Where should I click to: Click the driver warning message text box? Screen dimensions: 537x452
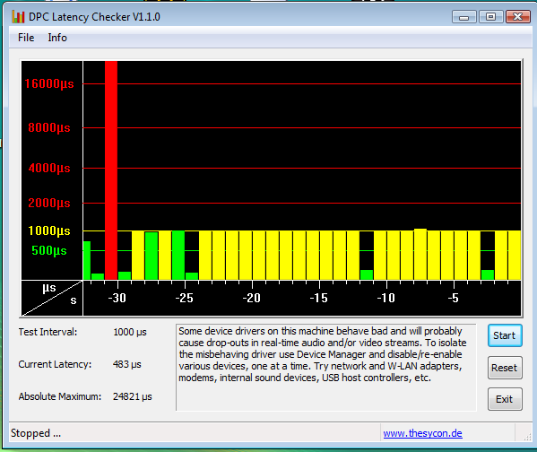pyautogui.click(x=326, y=367)
